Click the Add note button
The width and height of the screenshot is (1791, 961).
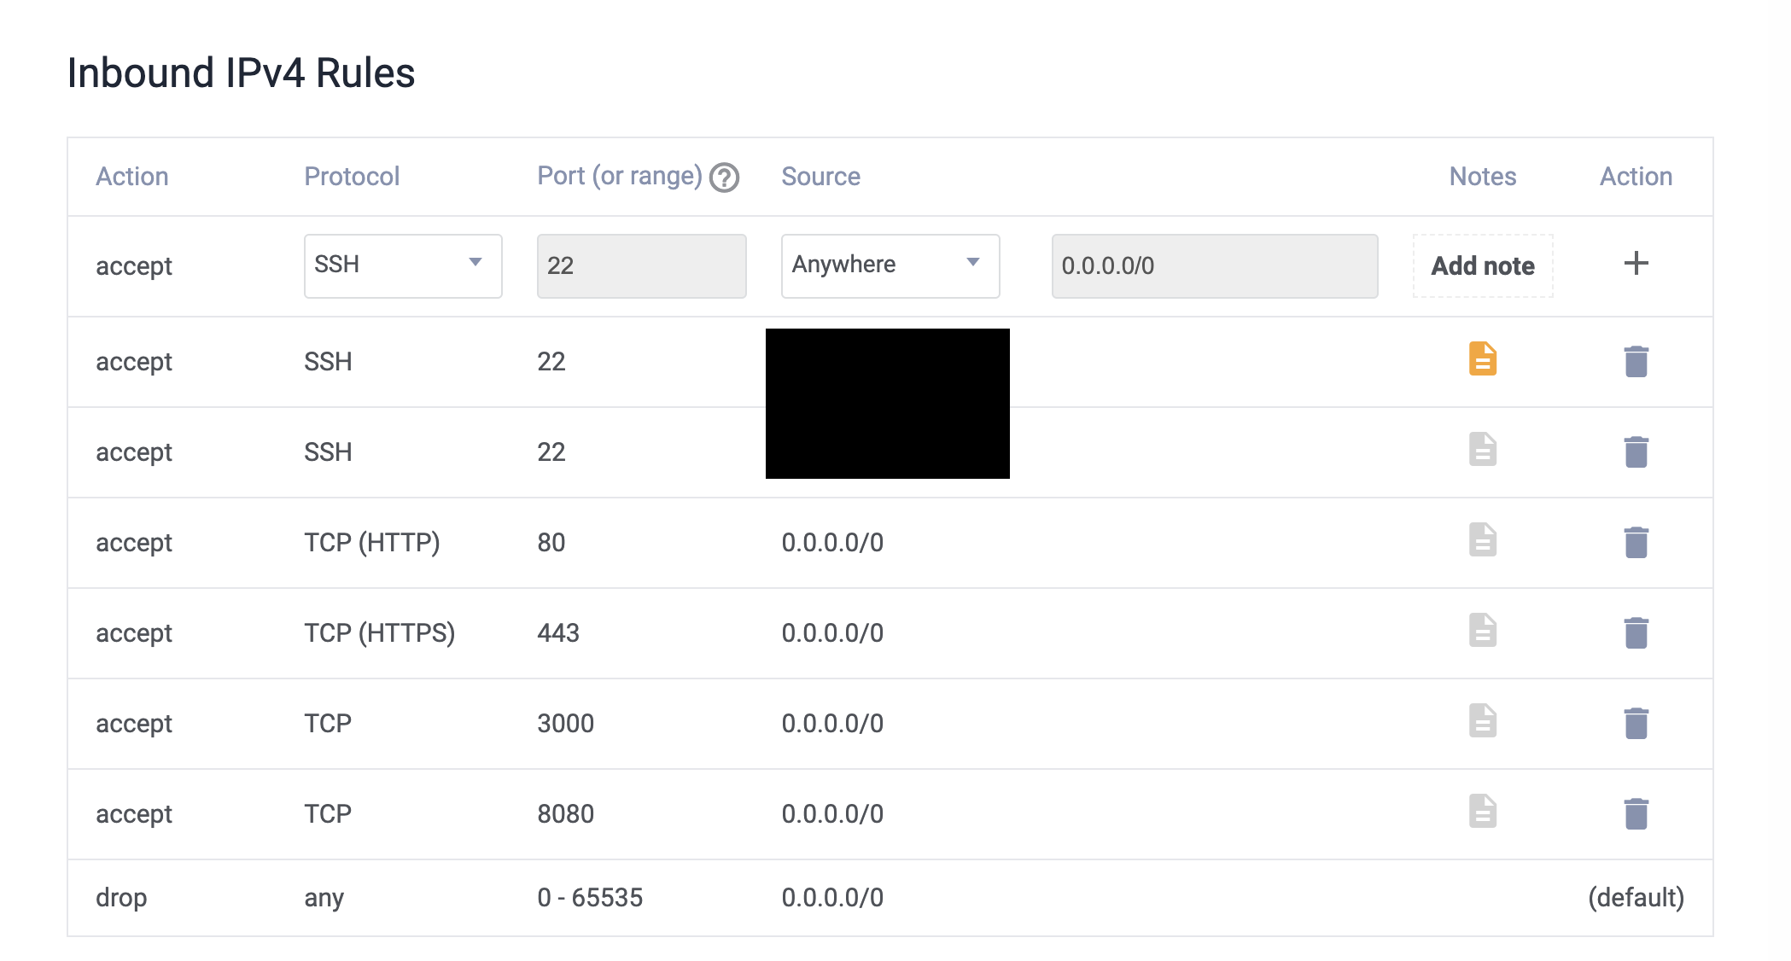pyautogui.click(x=1483, y=266)
